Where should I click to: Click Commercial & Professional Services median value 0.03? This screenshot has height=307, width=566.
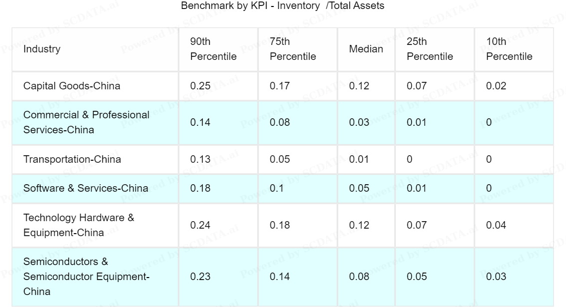[x=359, y=122]
